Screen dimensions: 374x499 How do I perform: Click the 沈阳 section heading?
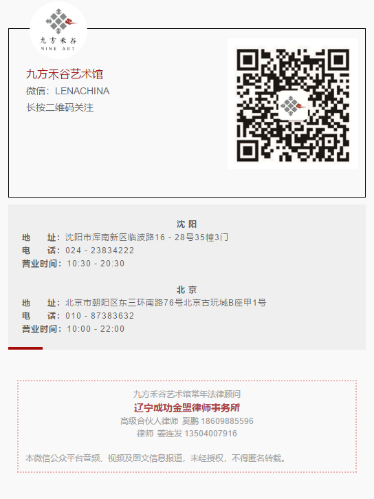pyautogui.click(x=187, y=224)
